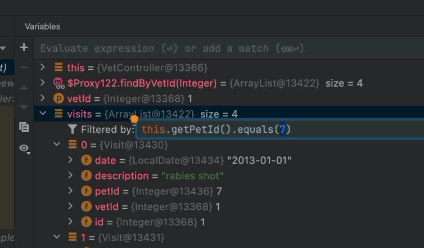Click the orange breakpoint marker dot

point(134,119)
